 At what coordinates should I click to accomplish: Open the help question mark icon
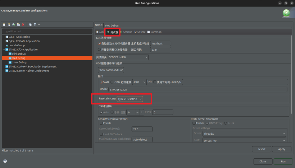pos(5,161)
